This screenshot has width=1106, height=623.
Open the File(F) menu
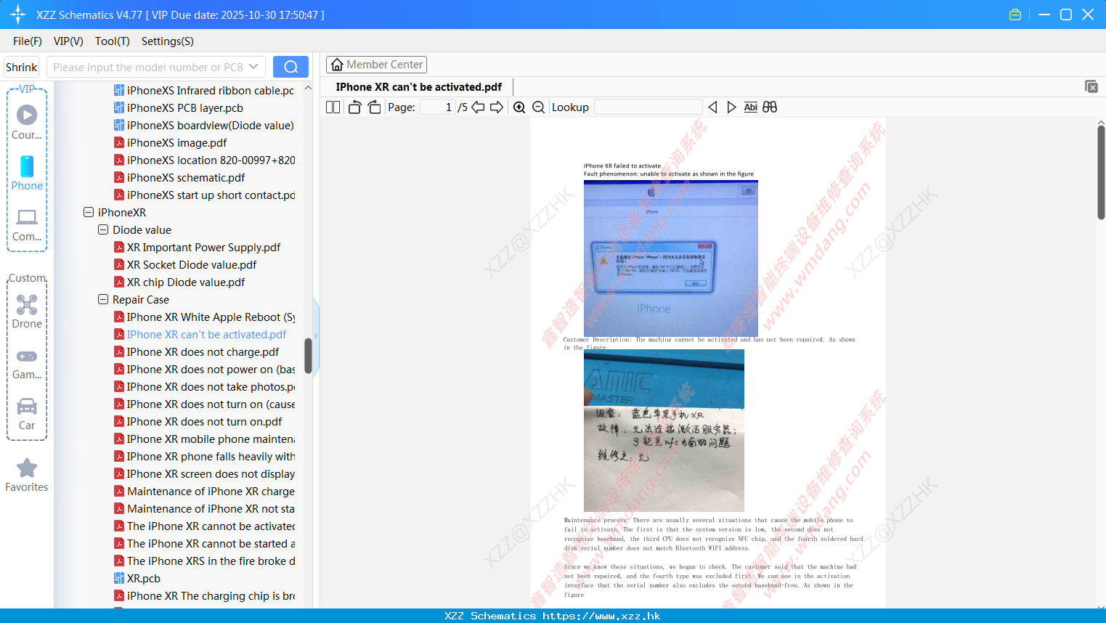tap(28, 41)
